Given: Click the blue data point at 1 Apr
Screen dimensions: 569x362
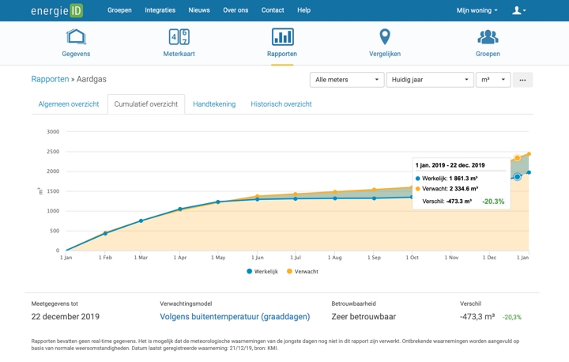Looking at the screenshot, I should tap(180, 209).
